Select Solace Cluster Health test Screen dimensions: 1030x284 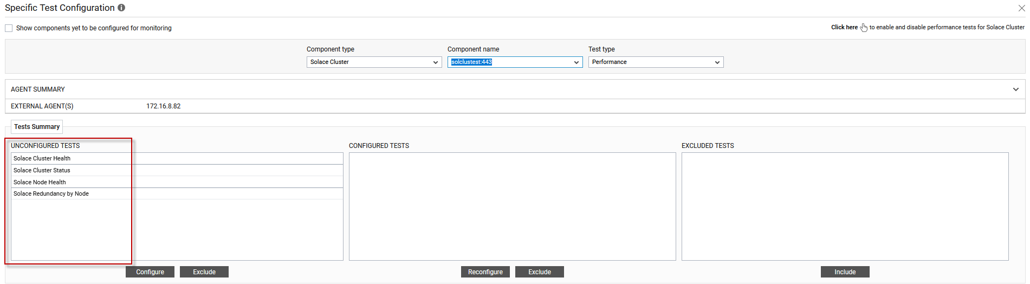point(177,158)
